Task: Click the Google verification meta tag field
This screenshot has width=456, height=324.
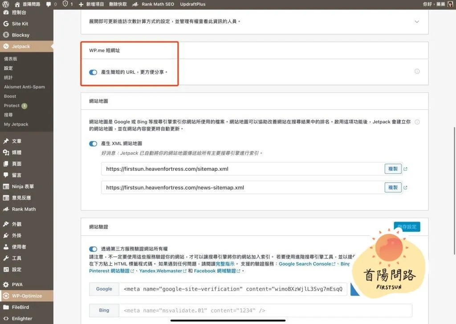Action: pos(234,289)
